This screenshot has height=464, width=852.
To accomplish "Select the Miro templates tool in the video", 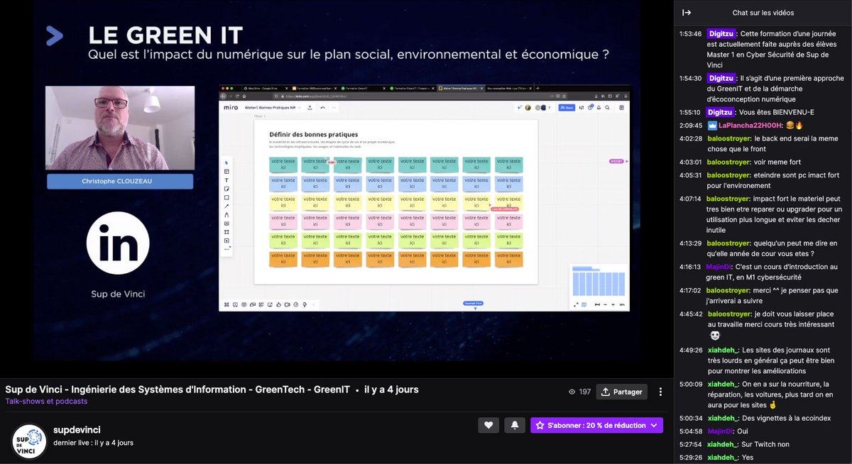I will 227,171.
